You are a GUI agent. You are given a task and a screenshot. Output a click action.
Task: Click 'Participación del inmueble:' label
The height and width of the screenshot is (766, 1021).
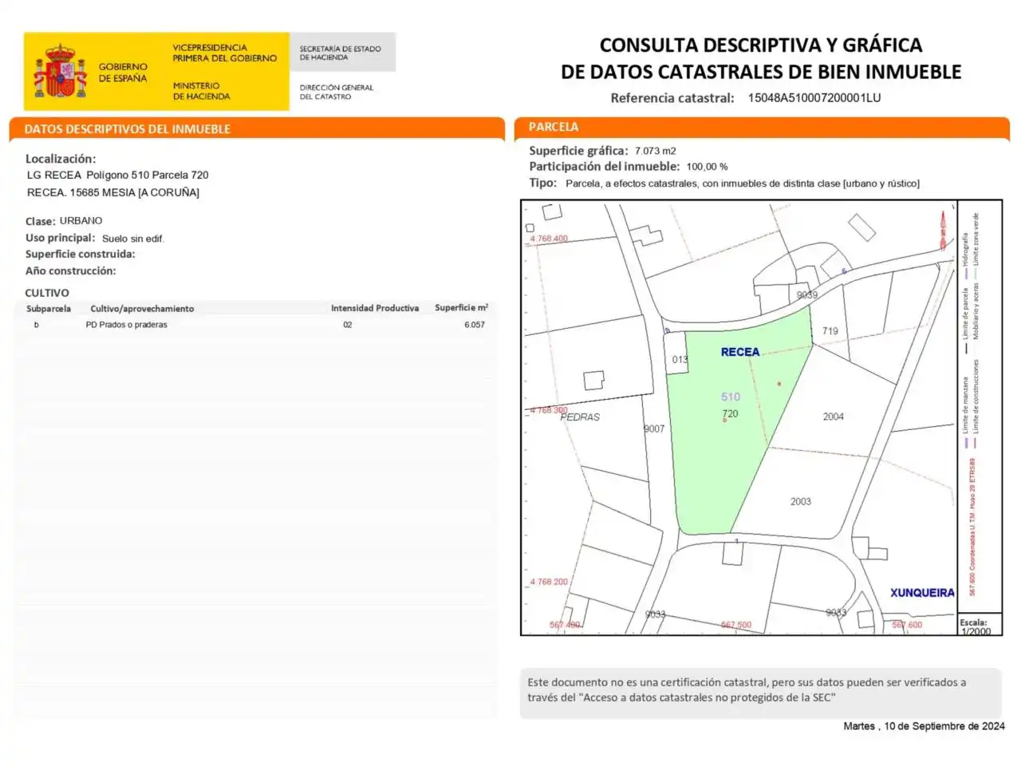(604, 167)
